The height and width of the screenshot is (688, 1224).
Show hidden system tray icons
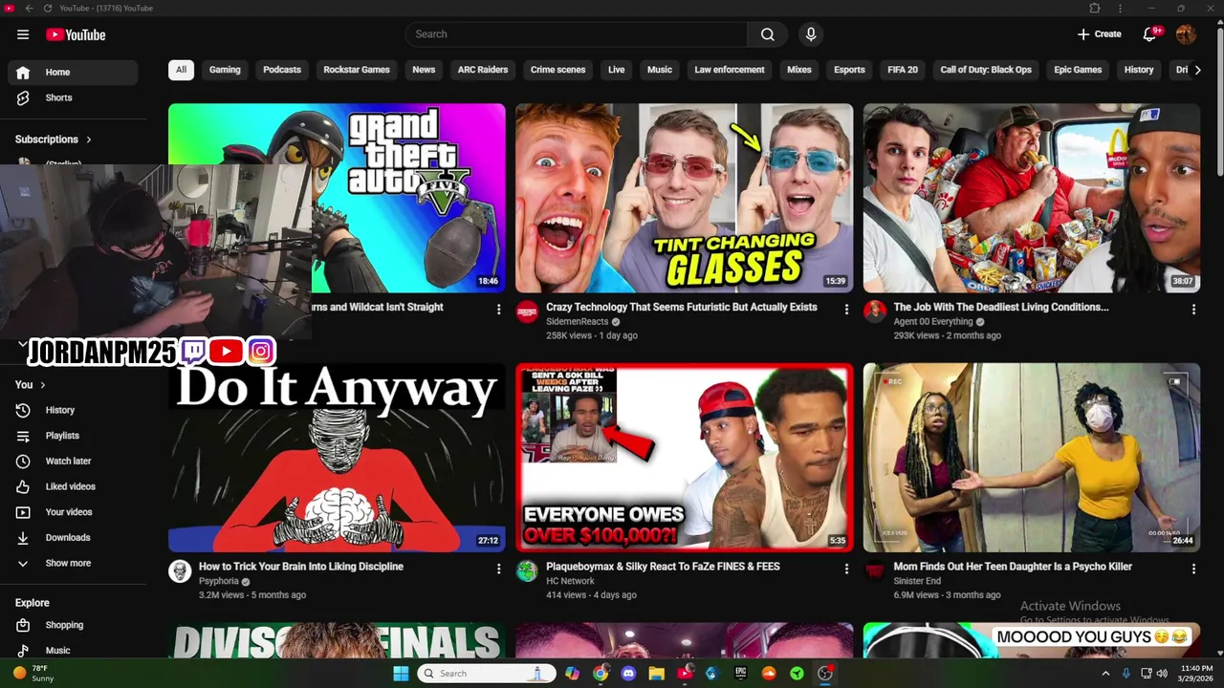coord(1105,673)
